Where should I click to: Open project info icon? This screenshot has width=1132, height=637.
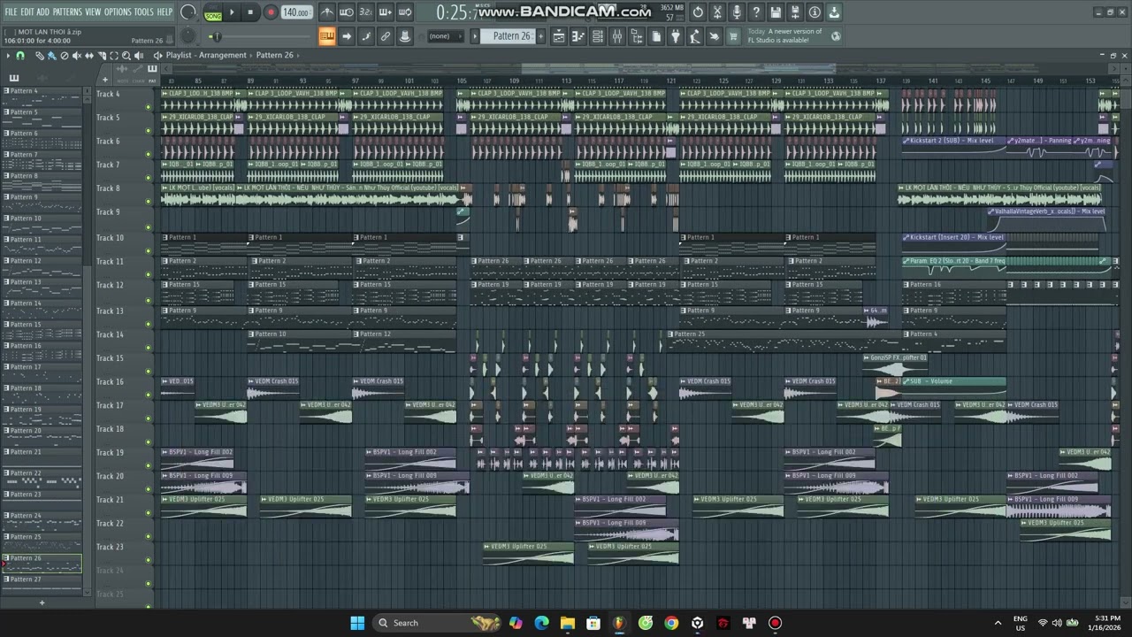point(815,12)
